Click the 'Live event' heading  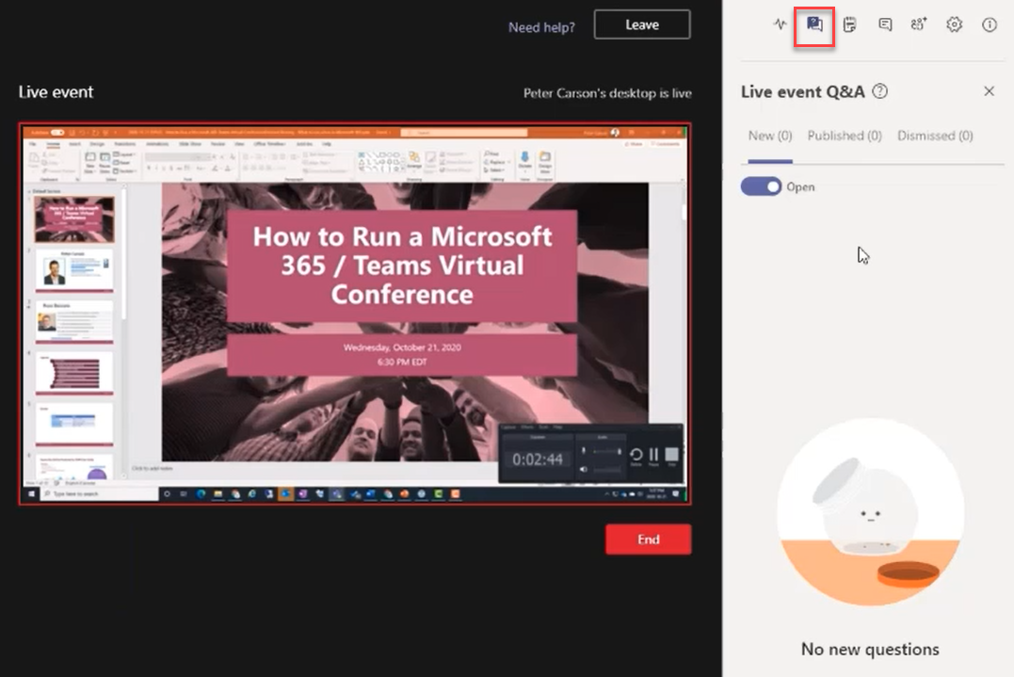[x=56, y=92]
